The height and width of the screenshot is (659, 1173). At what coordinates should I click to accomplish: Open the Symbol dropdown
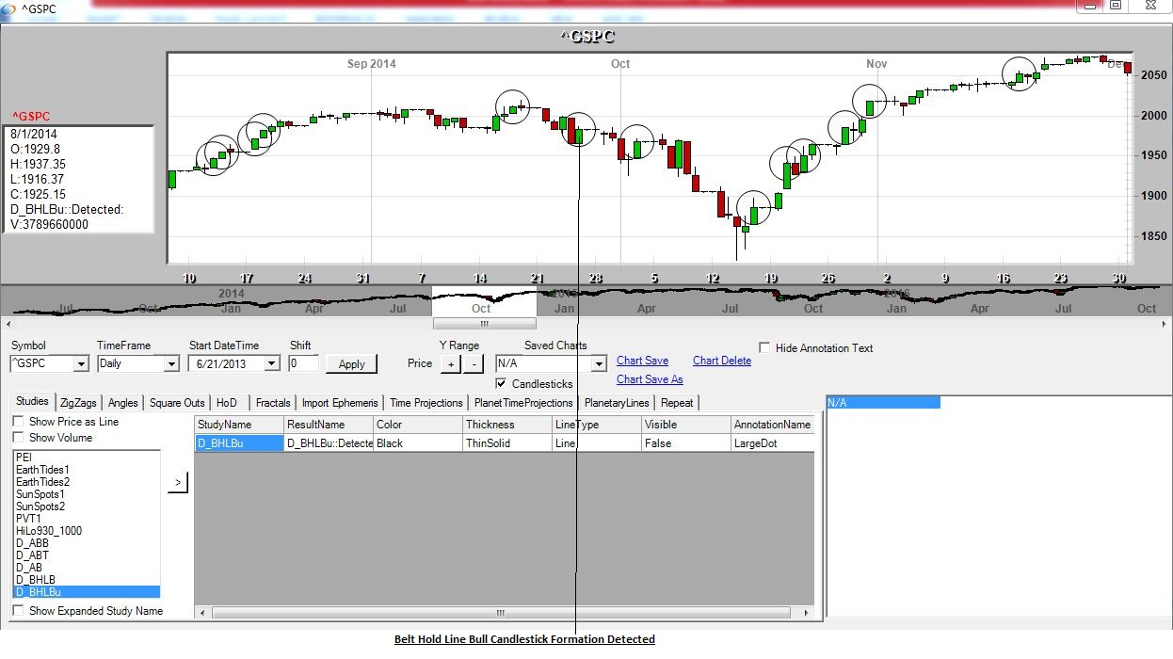point(80,364)
